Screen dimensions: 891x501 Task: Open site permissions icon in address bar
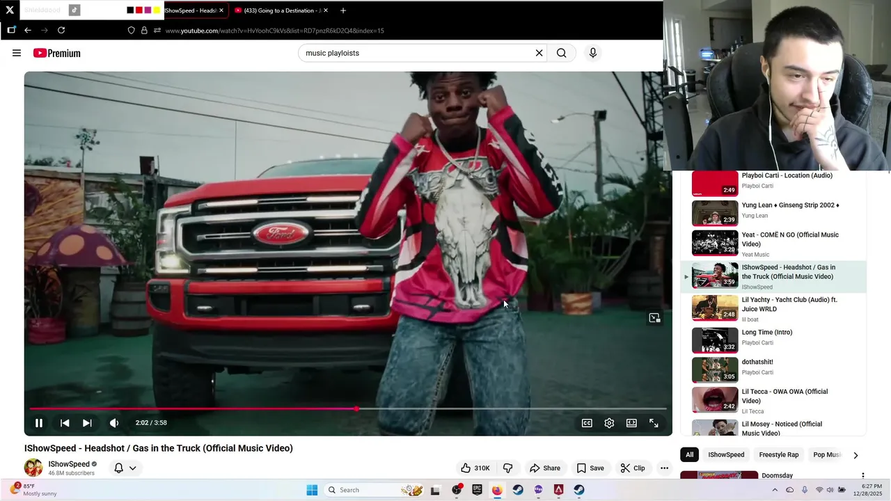tap(157, 30)
